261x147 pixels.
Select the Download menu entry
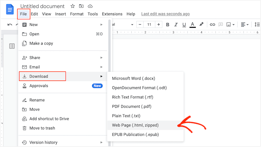63,76
